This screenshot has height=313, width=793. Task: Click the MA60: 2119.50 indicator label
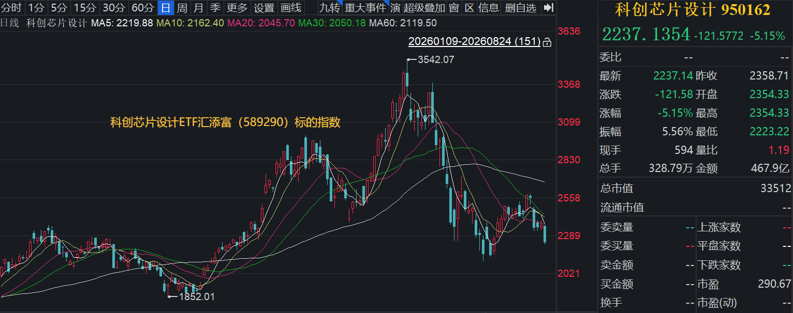(403, 23)
